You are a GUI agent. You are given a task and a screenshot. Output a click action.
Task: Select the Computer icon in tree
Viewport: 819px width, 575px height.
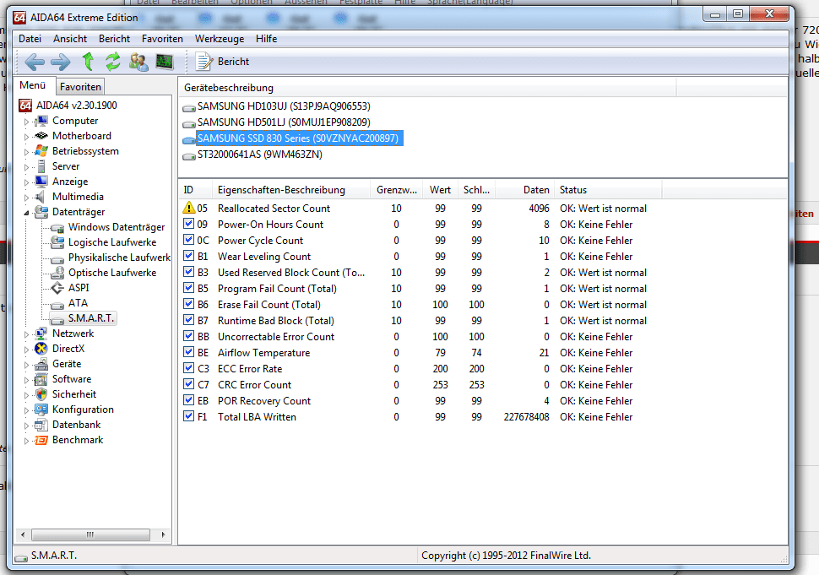pos(41,121)
